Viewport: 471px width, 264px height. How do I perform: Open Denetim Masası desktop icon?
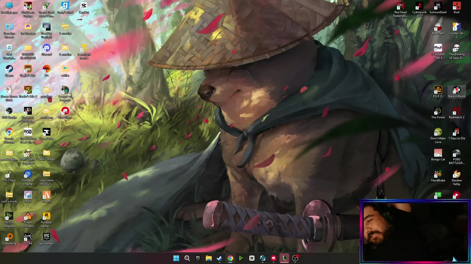pos(9,31)
